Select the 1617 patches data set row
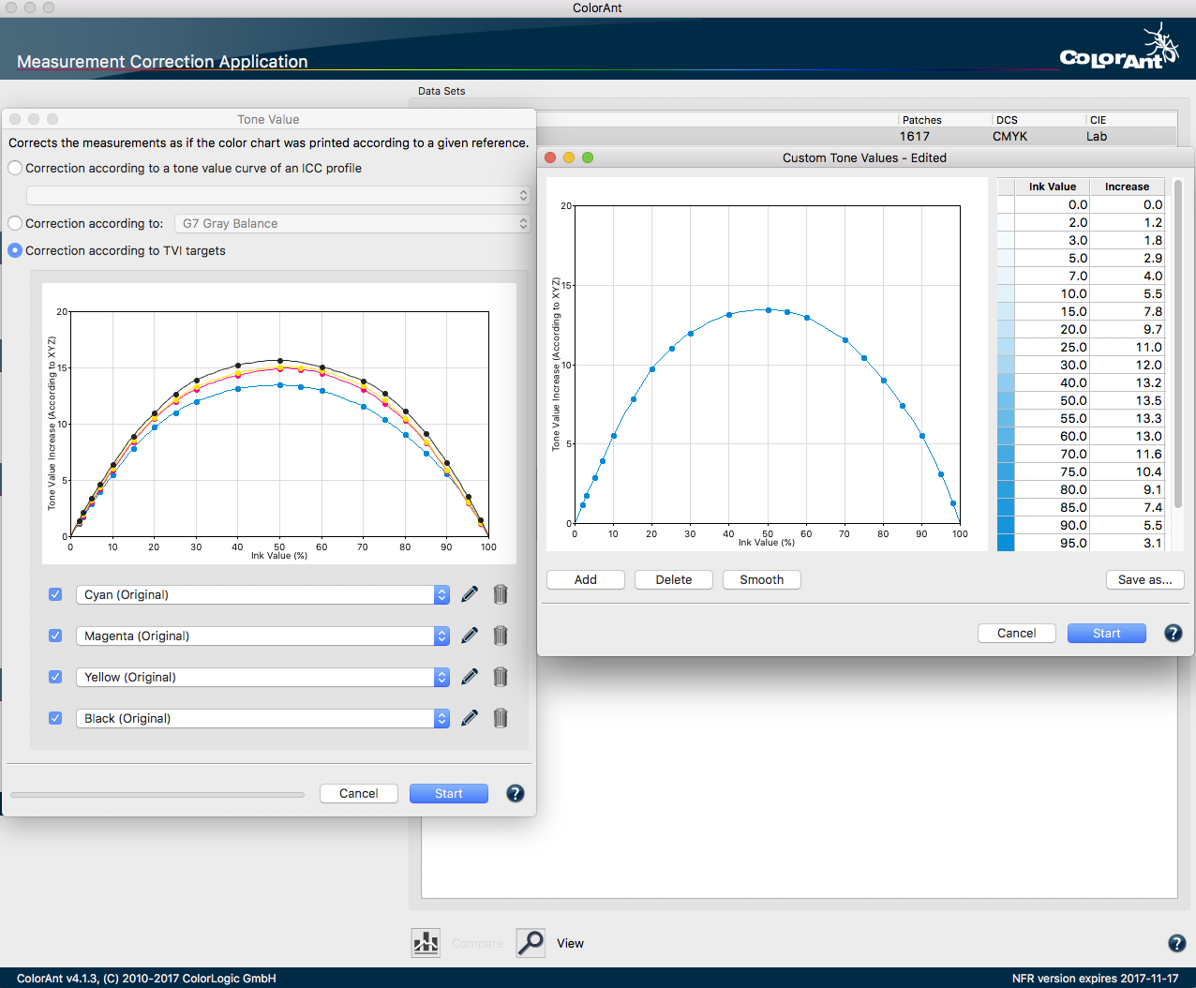Screen dimensions: 1196x988 pyautogui.click(x=799, y=136)
